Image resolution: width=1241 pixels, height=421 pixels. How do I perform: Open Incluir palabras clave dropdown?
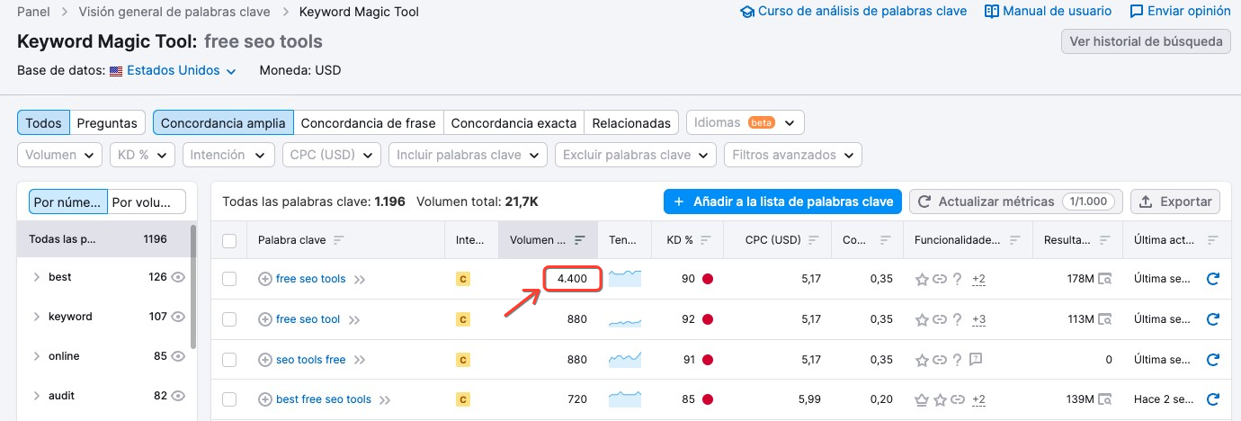[x=468, y=155]
